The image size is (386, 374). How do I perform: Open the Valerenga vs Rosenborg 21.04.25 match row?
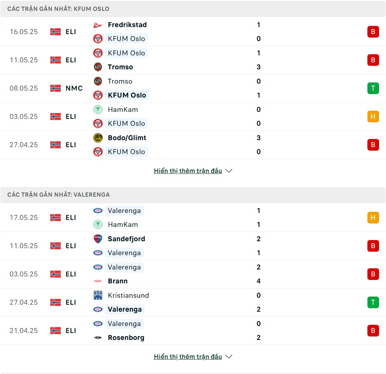click(193, 331)
